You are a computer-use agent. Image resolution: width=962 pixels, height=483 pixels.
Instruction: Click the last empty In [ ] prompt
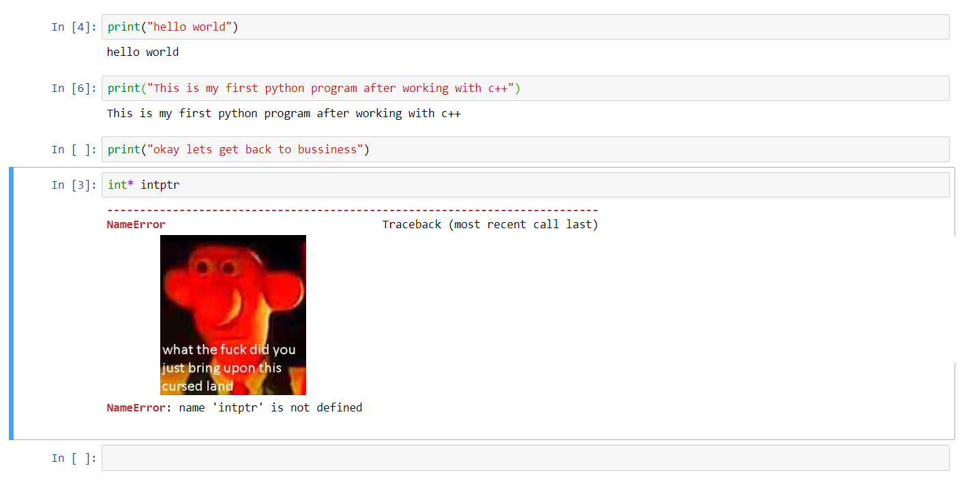[74, 458]
